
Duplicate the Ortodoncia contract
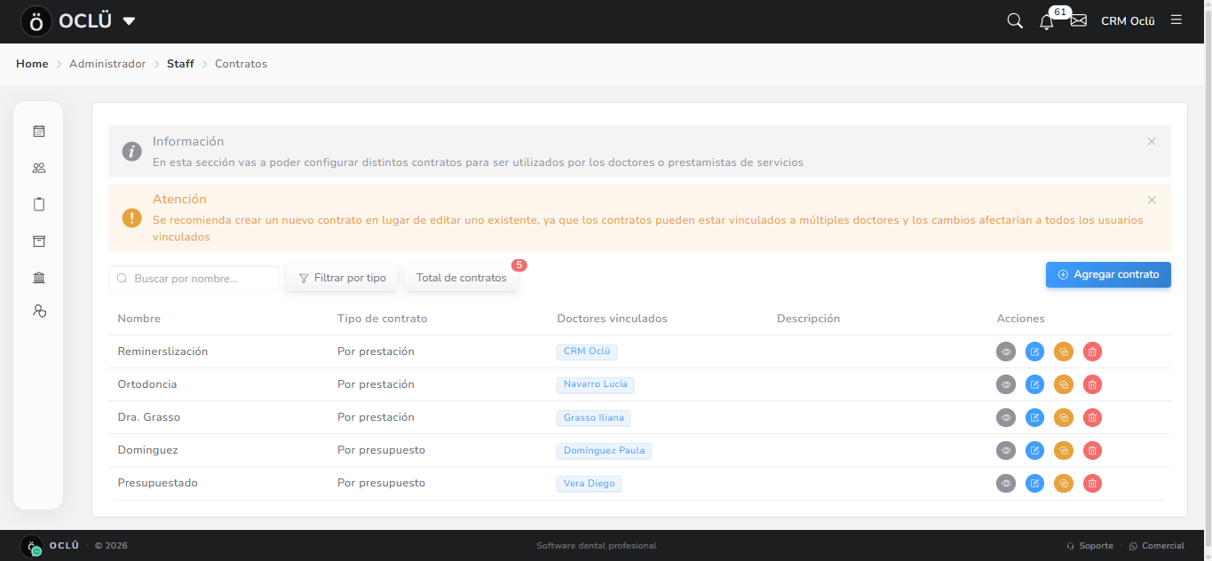[x=1064, y=384]
